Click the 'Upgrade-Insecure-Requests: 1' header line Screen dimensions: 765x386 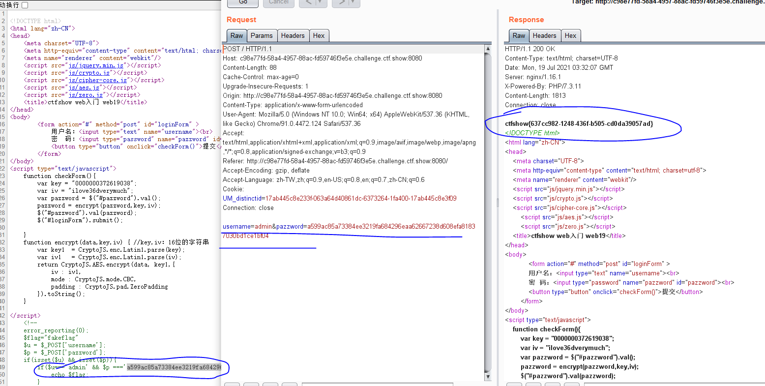tap(265, 86)
